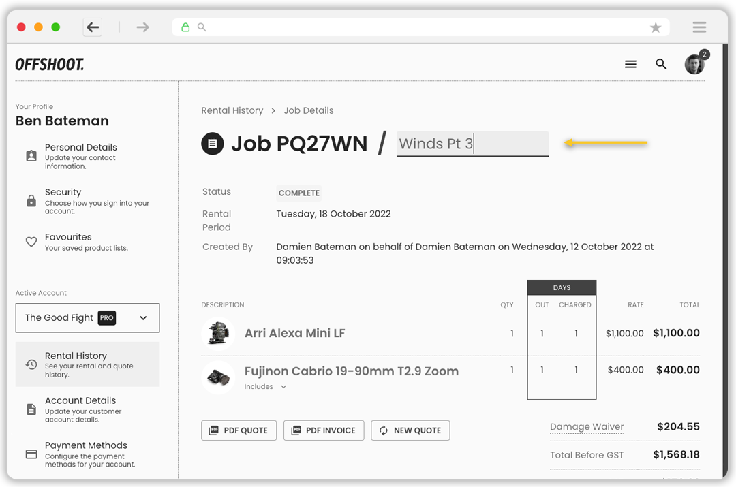Open the Personal Details section
This screenshot has height=487, width=736.
(x=87, y=156)
